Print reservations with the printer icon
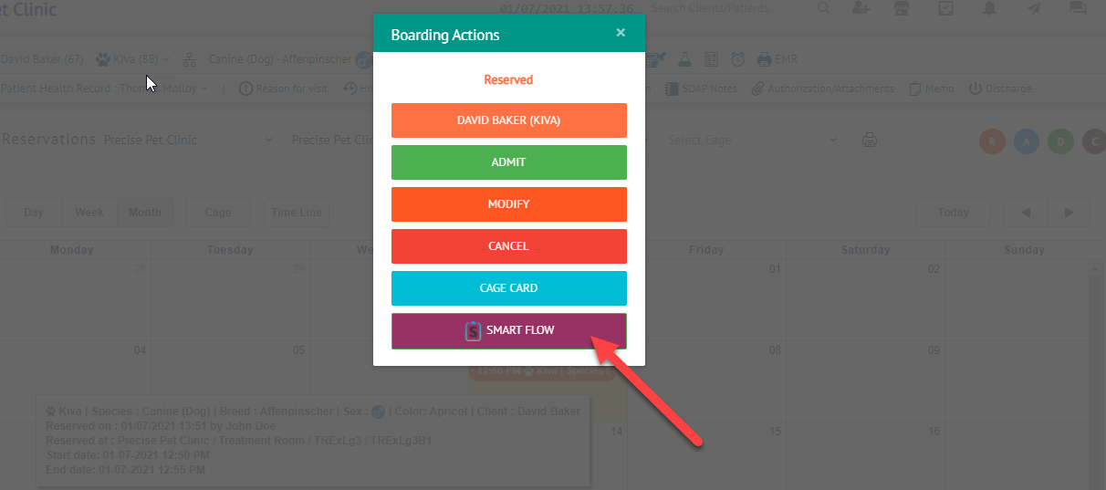 pos(870,141)
